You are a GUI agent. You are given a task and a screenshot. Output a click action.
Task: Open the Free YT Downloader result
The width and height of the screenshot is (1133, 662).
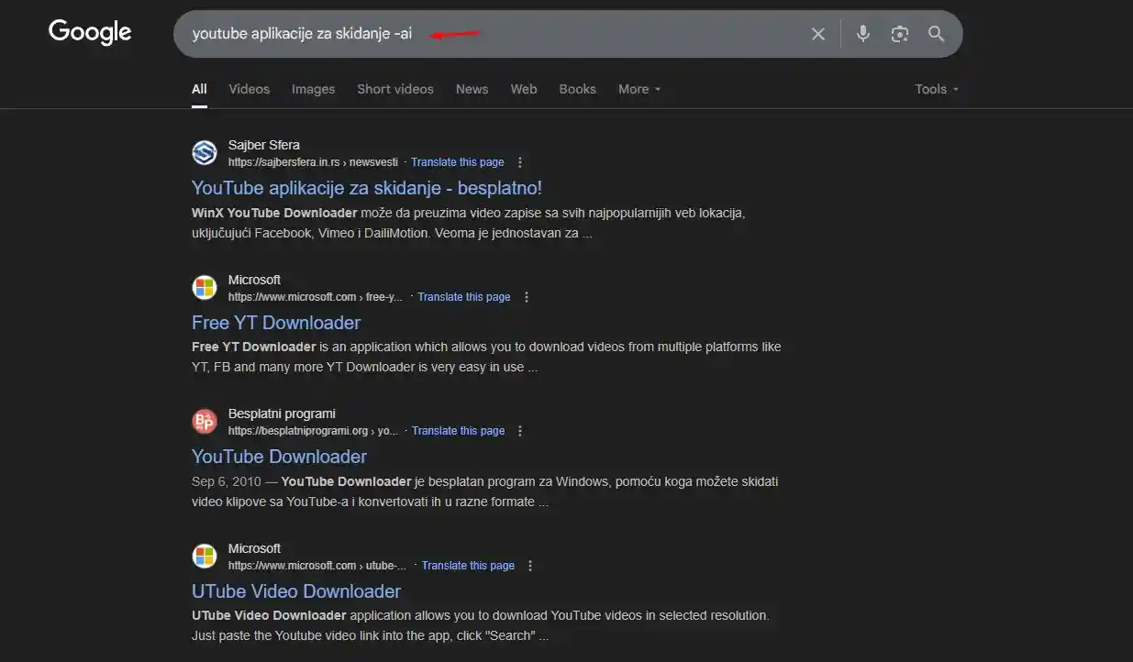(276, 323)
